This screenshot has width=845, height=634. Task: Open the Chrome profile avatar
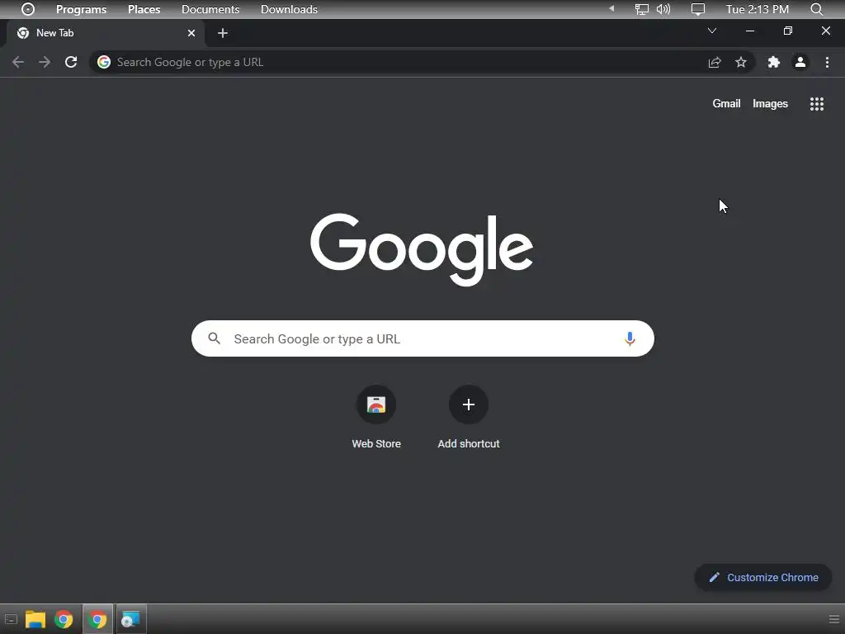[800, 62]
